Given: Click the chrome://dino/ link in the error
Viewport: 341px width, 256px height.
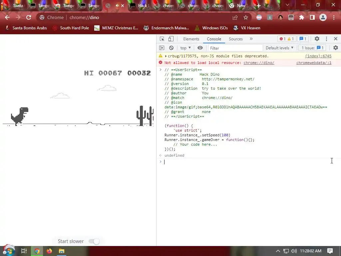Looking at the screenshot, I should click(259, 63).
